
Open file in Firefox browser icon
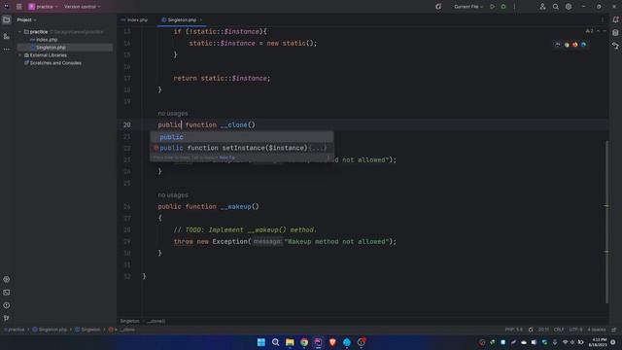pos(574,45)
